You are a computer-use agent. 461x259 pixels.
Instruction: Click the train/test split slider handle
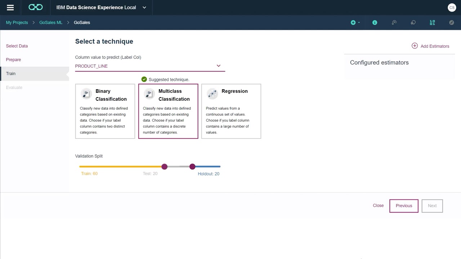tap(164, 167)
